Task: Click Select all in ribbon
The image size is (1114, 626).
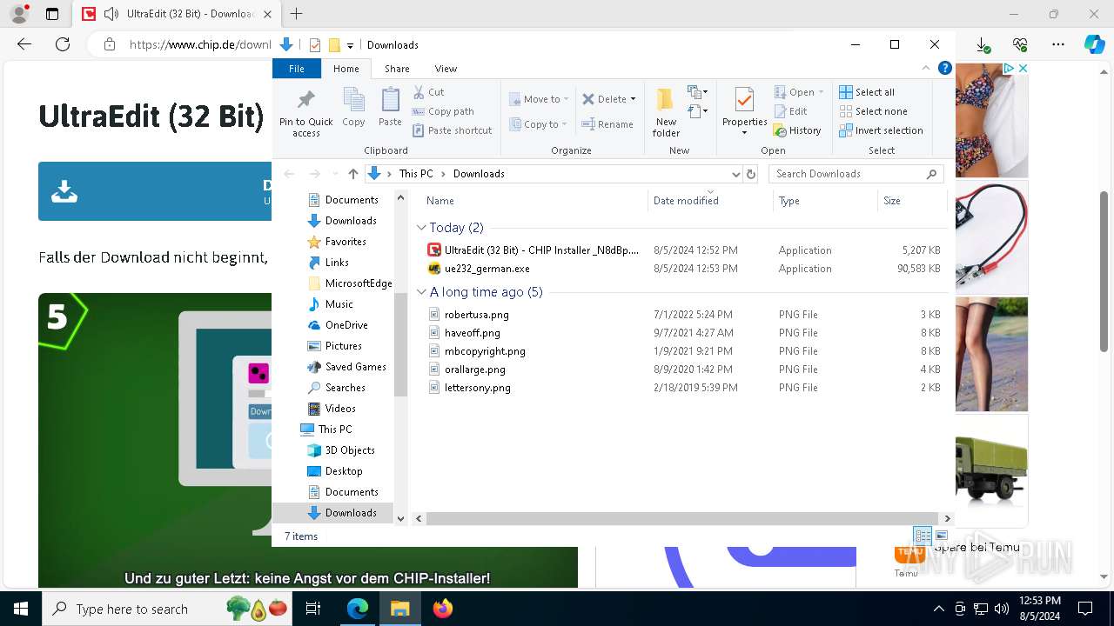Action: tap(867, 92)
